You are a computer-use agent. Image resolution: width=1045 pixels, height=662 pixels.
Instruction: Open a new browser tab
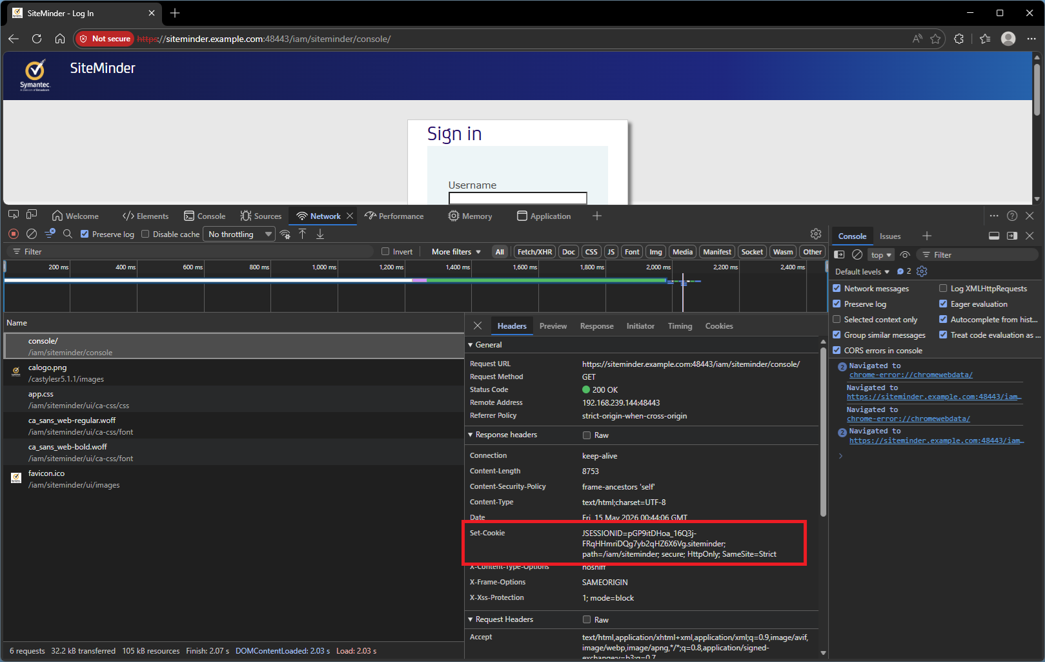(x=175, y=13)
